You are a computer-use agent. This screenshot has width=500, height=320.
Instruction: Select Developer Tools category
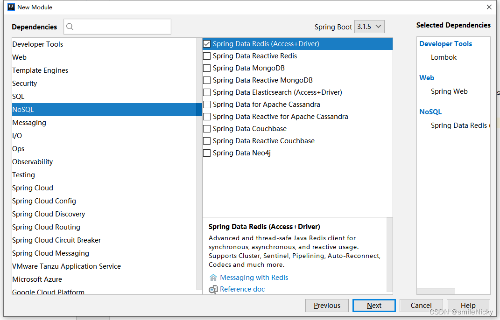click(104, 44)
